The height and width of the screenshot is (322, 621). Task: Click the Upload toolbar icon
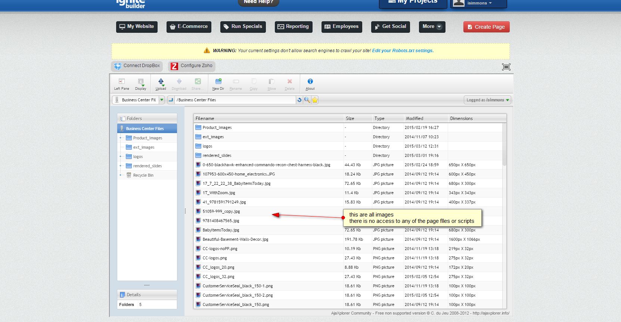pos(161,84)
